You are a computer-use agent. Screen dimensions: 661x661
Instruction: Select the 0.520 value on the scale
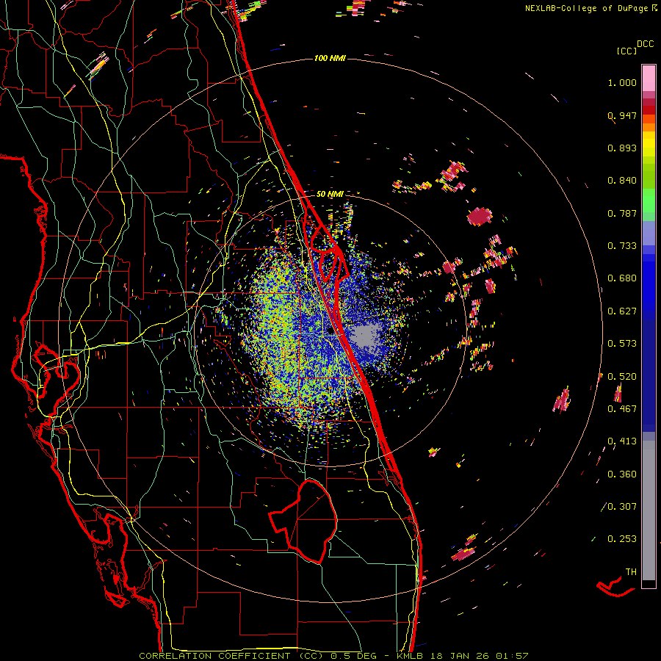[622, 377]
